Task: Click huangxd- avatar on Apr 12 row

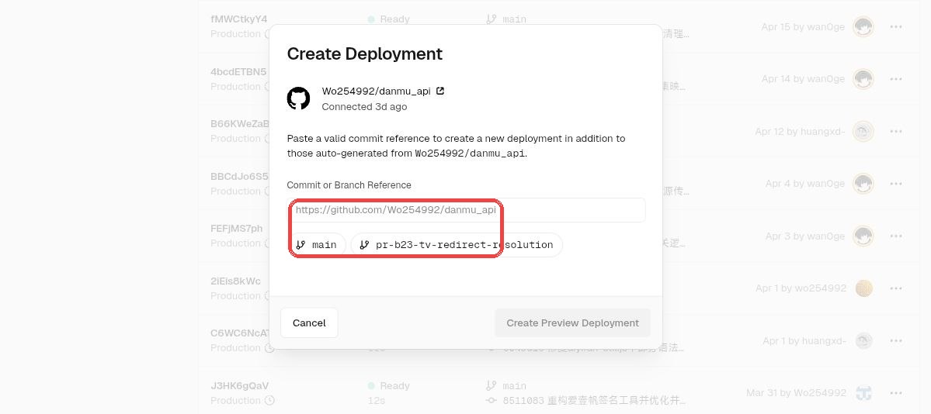Action: (863, 131)
